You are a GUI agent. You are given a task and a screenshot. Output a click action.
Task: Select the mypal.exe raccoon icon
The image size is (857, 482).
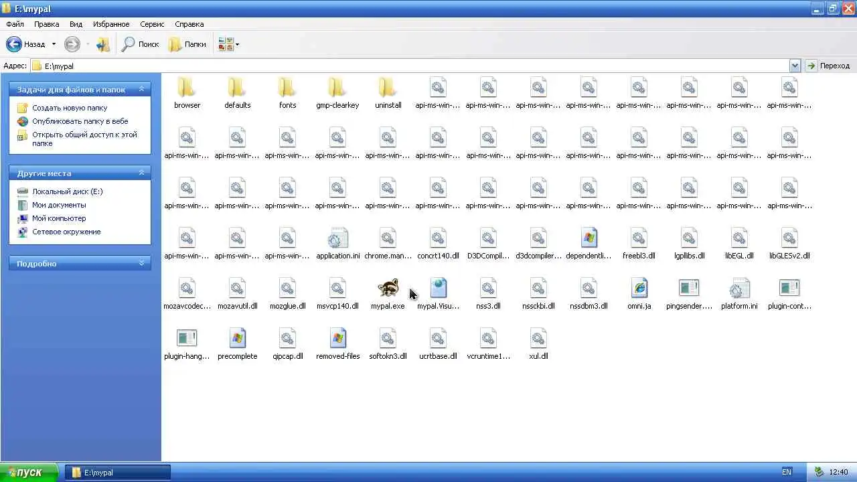pyautogui.click(x=388, y=288)
